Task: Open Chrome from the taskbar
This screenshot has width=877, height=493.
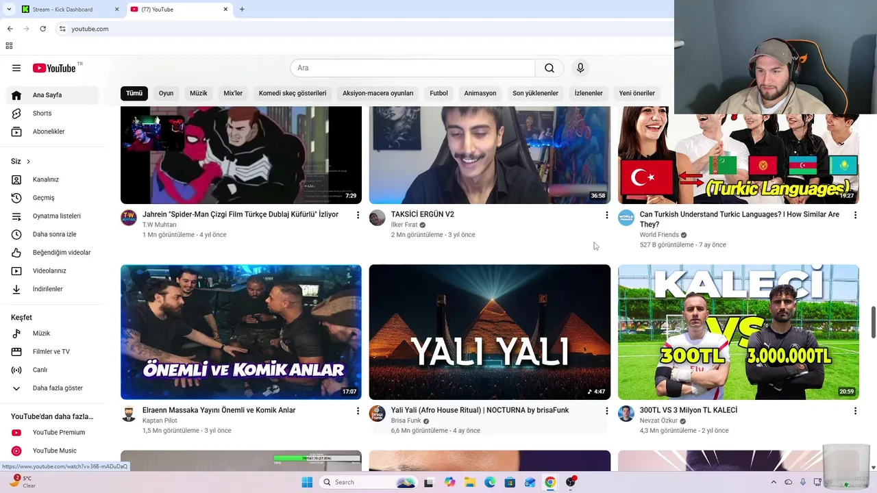Action: pyautogui.click(x=549, y=482)
